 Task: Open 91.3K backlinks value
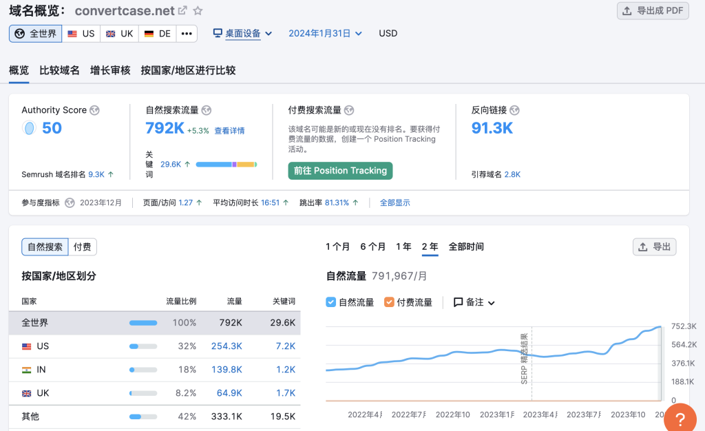click(492, 128)
